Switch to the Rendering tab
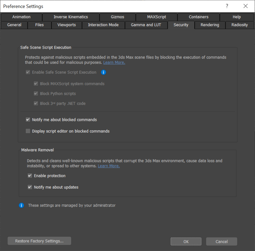255x251 pixels. [x=210, y=25]
